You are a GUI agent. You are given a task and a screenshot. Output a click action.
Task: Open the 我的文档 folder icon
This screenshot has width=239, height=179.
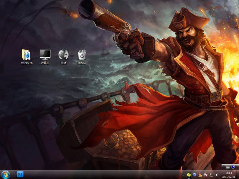27,57
